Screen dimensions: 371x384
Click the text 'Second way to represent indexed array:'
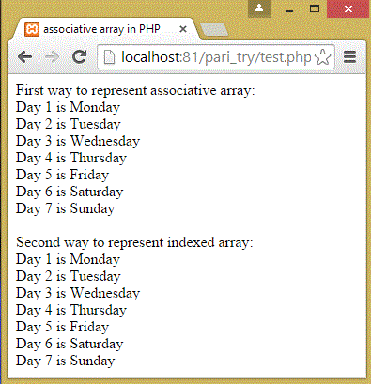click(x=134, y=243)
